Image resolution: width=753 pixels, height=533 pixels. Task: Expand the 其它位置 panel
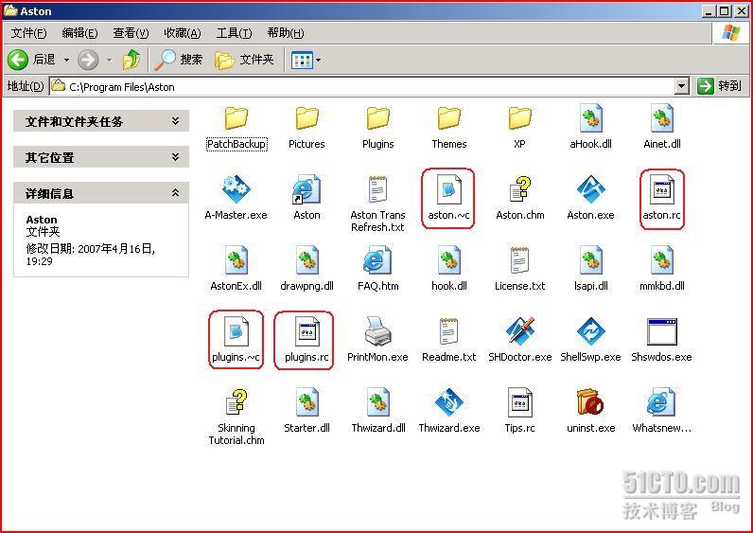[101, 157]
